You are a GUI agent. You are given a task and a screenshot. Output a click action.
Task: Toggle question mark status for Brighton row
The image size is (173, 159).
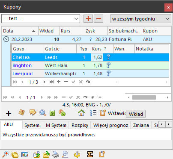click(x=108, y=65)
